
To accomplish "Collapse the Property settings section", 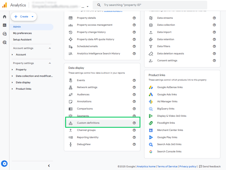I will [x=50, y=63].
